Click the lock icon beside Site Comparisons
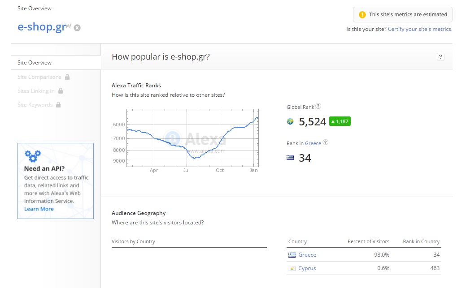 [67, 77]
